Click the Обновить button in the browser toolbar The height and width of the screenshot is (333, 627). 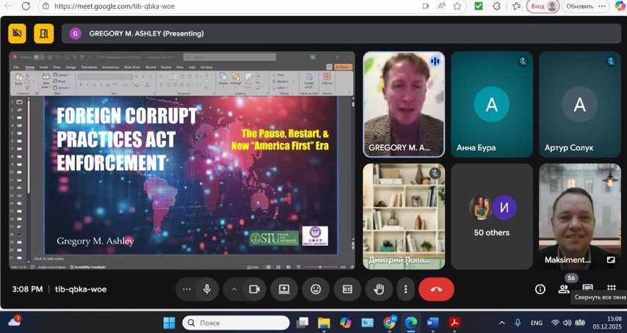pos(579,7)
